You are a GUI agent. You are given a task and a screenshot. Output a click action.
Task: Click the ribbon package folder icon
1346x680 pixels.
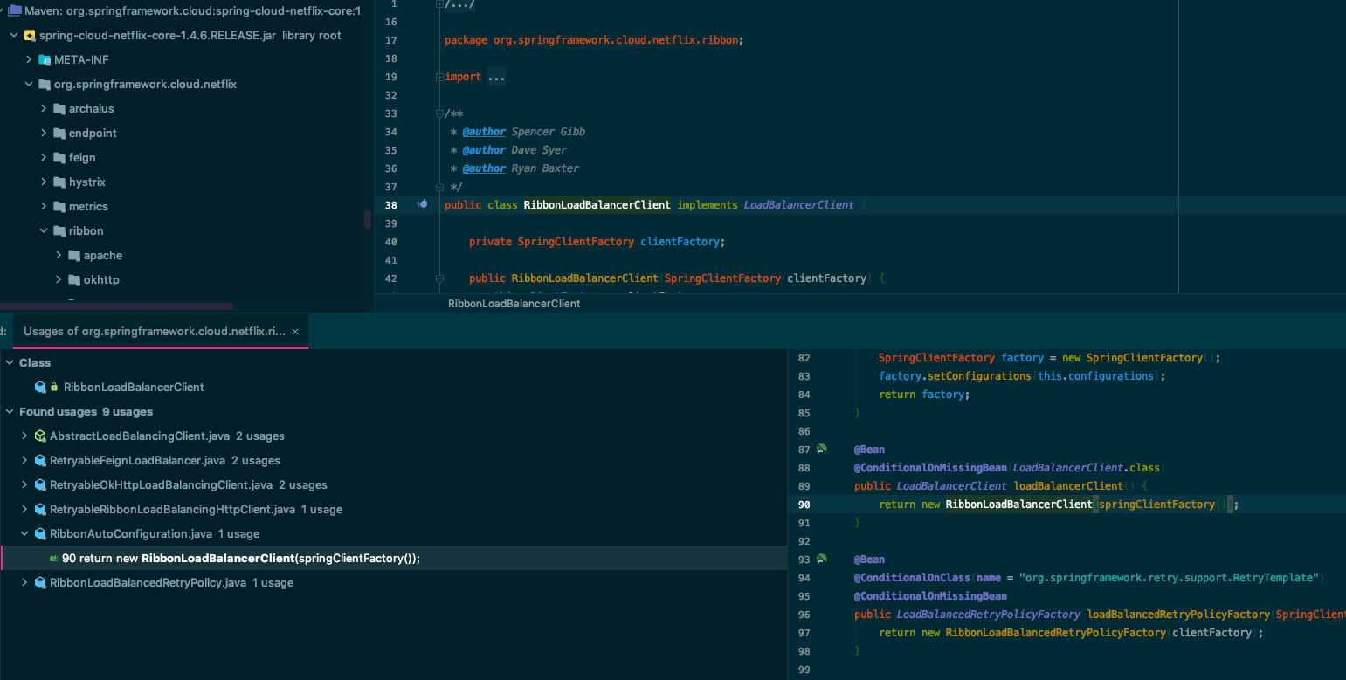[x=59, y=231]
